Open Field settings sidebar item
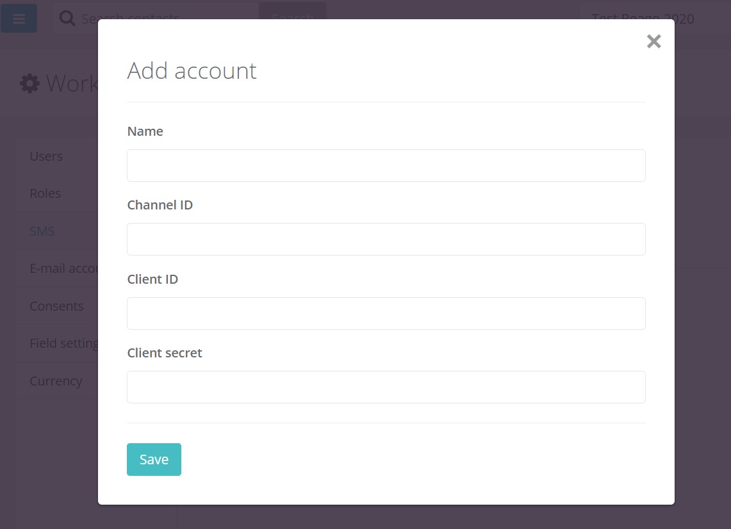This screenshot has width=731, height=529. pyautogui.click(x=63, y=343)
